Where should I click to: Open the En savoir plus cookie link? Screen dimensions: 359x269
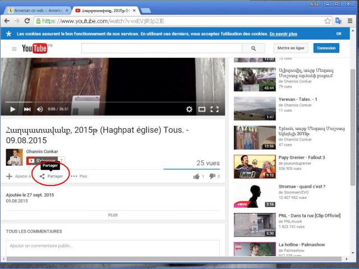pos(283,34)
